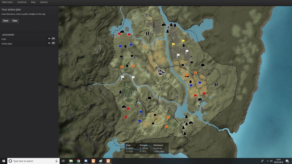Click the tent icon between the two orange flags
The width and height of the screenshot is (292, 164).
(x=127, y=66)
